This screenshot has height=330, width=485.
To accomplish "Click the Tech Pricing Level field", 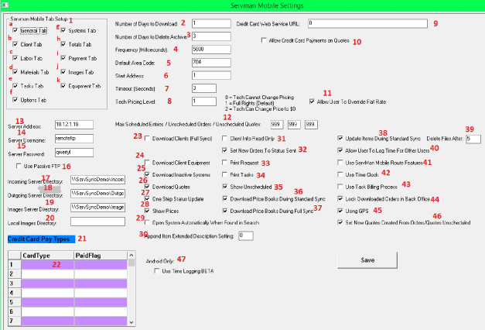I will [x=204, y=101].
